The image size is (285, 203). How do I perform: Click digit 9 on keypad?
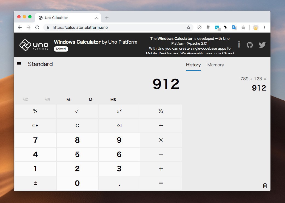pos(119,140)
